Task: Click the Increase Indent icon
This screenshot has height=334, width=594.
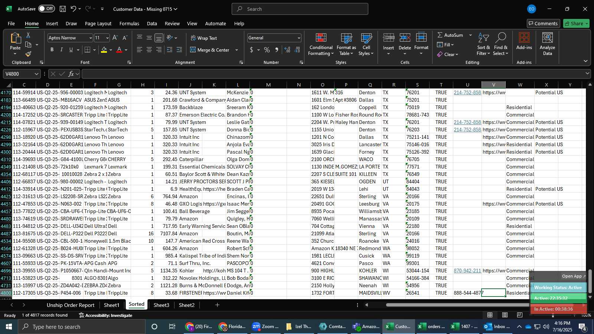Action: click(x=179, y=50)
